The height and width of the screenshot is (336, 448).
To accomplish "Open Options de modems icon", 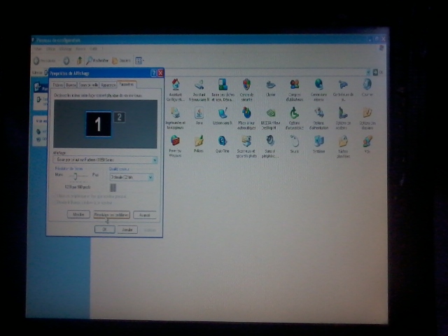I will click(x=343, y=118).
